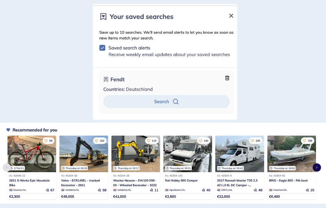Open the "BRIG - Eagle 600 - Rib boat" listing

coord(288,180)
